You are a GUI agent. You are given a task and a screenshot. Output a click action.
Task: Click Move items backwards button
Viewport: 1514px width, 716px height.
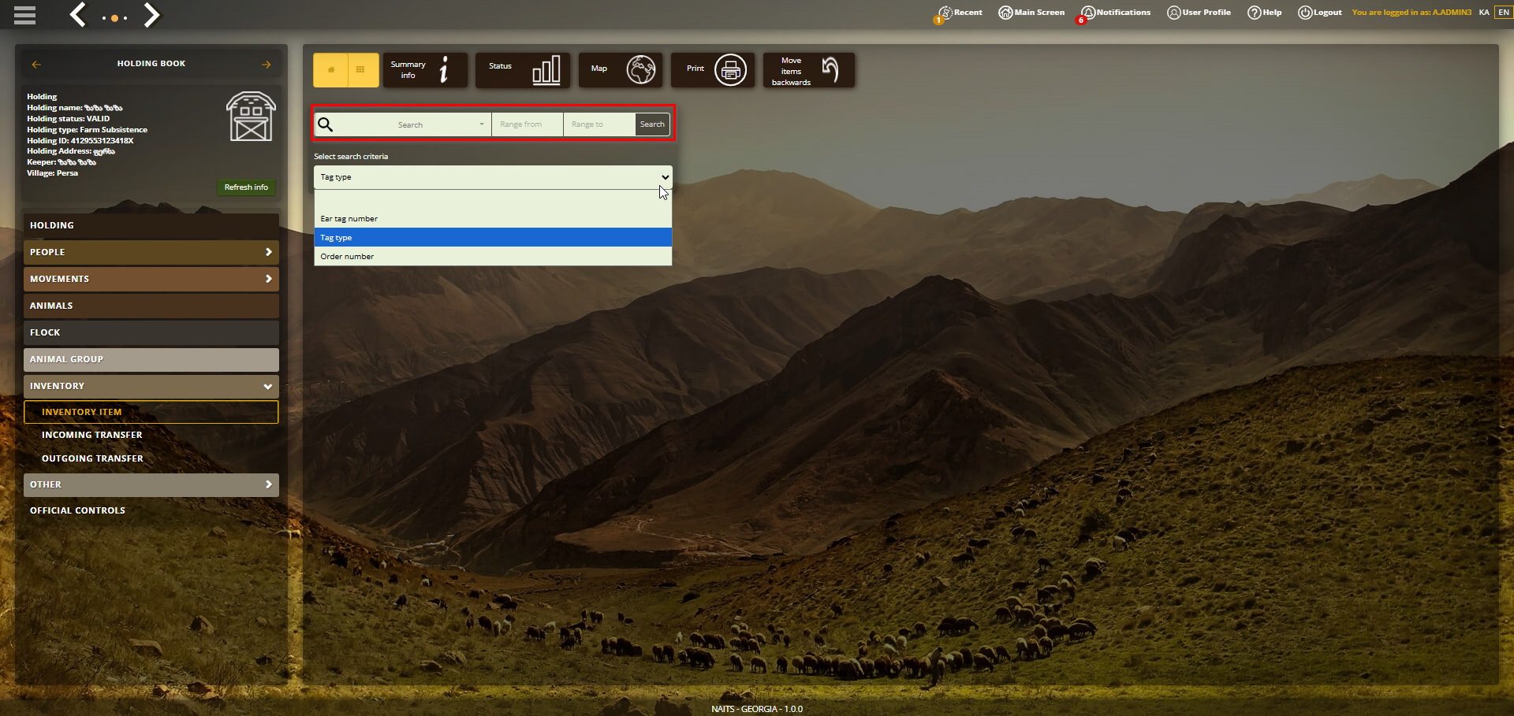tap(809, 70)
